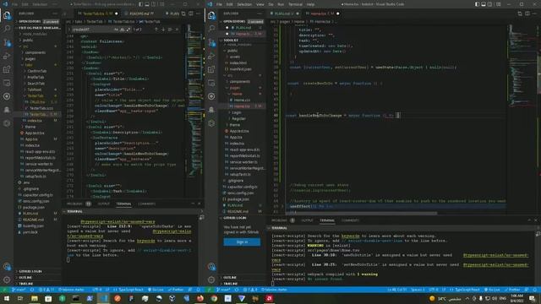Open OUTPUT tab in left window panel
The width and height of the screenshot is (541, 304).
tap(103, 204)
